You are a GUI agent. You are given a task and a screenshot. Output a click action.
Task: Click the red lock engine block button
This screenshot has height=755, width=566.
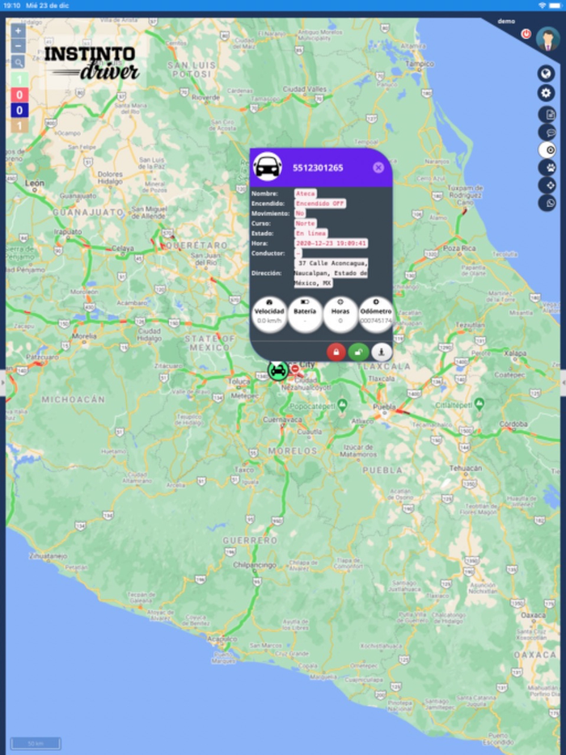pos(336,352)
